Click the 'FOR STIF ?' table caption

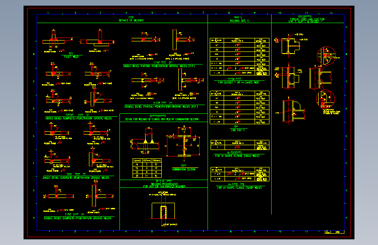[x=238, y=130]
